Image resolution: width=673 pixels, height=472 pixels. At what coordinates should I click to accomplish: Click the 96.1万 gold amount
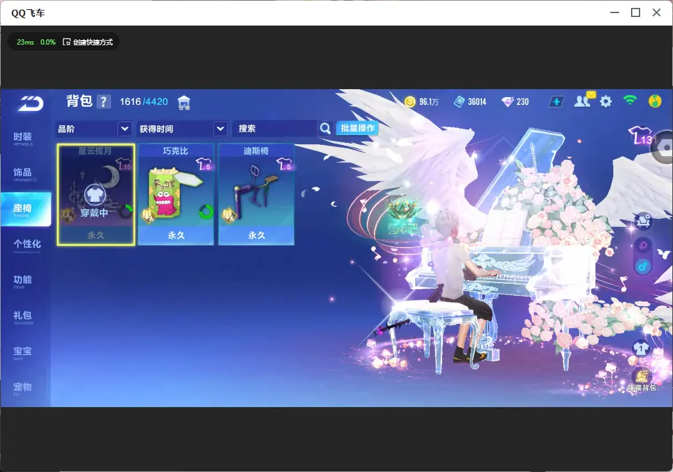point(429,102)
